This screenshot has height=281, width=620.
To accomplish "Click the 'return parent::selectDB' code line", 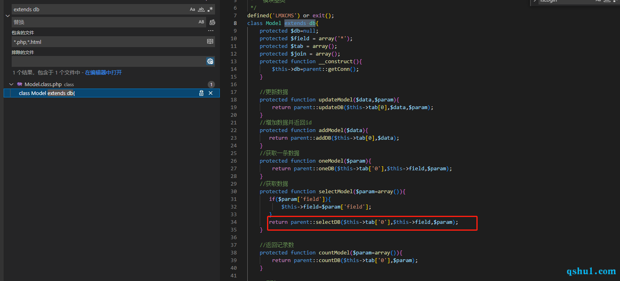I will click(364, 222).
